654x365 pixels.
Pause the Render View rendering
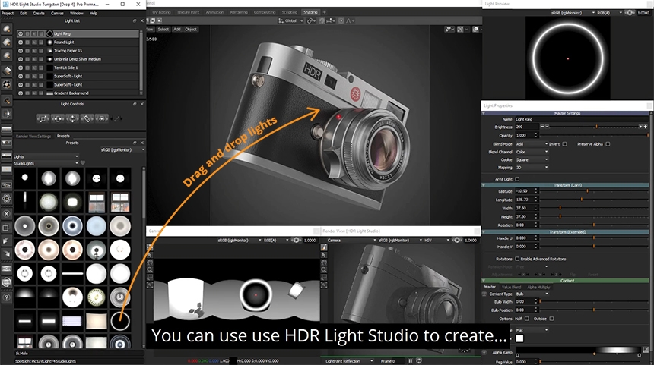point(411,361)
